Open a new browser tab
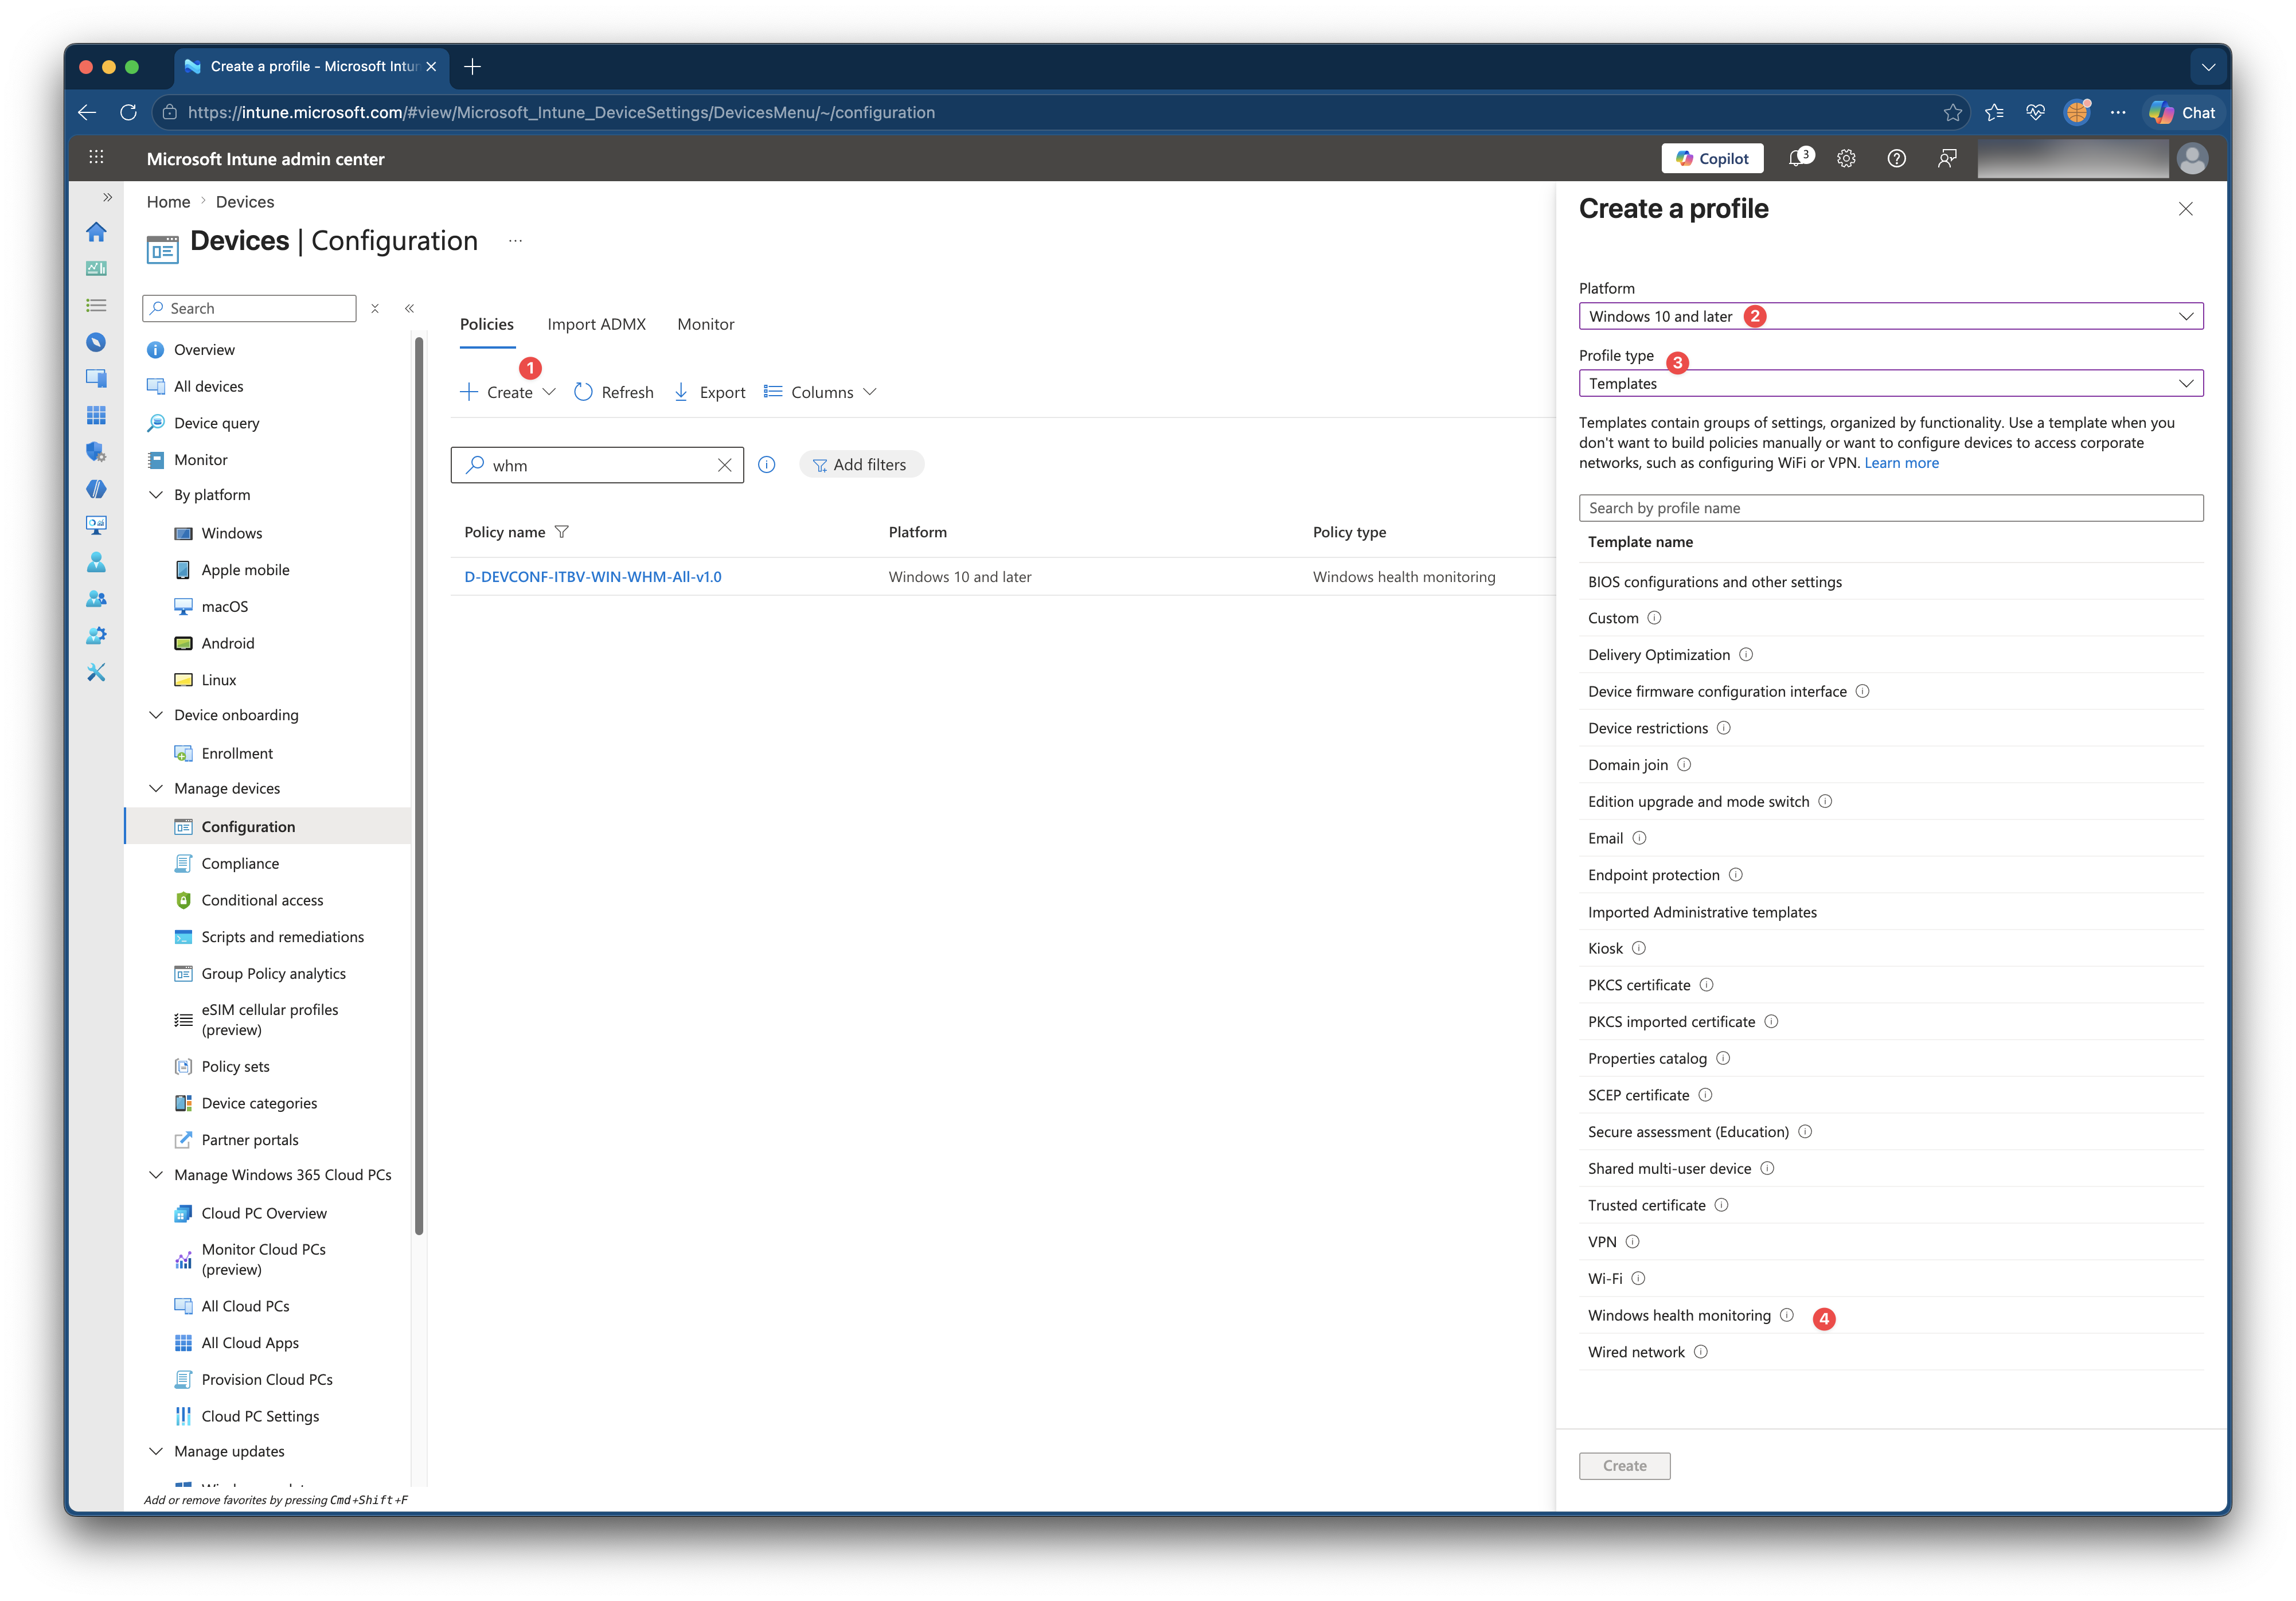The height and width of the screenshot is (1601, 2296). click(x=473, y=66)
